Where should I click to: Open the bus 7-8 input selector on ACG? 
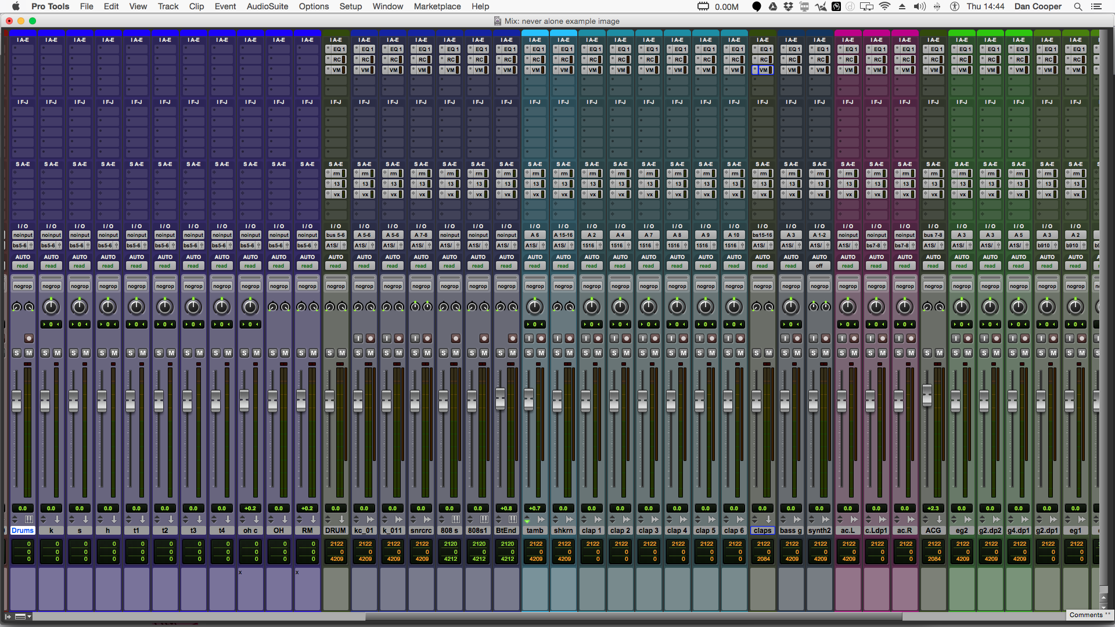point(933,235)
